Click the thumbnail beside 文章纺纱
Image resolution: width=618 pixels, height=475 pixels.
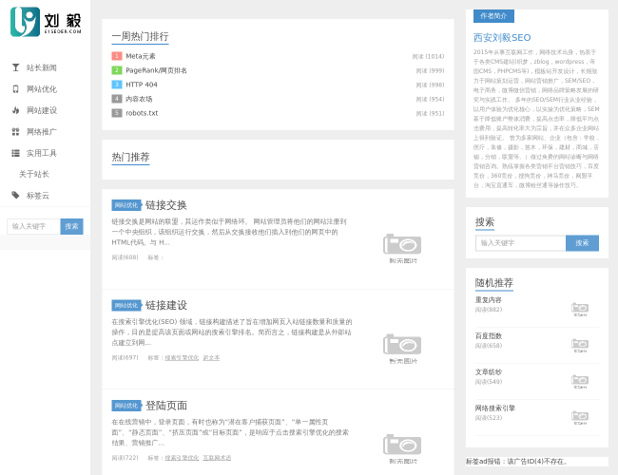pos(580,382)
